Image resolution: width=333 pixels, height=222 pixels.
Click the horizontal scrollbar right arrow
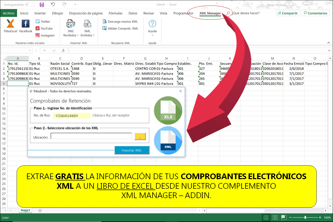pyautogui.click(x=326, y=211)
